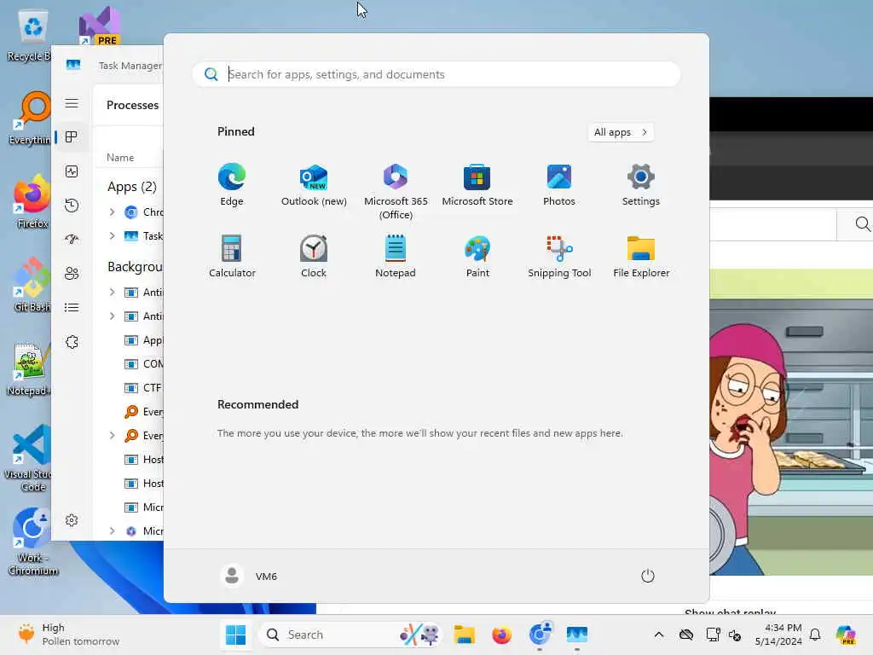The height and width of the screenshot is (655, 873).
Task: Expand the Task Manager process row
Action: (112, 235)
